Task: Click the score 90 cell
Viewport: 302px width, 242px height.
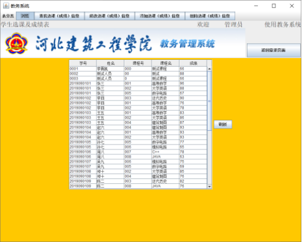Action: [x=193, y=98]
